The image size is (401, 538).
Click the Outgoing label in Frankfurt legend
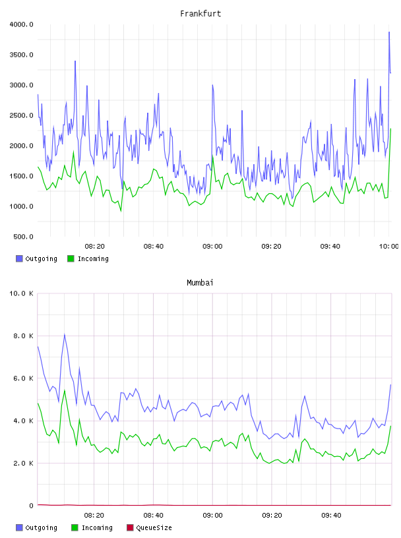(41, 258)
